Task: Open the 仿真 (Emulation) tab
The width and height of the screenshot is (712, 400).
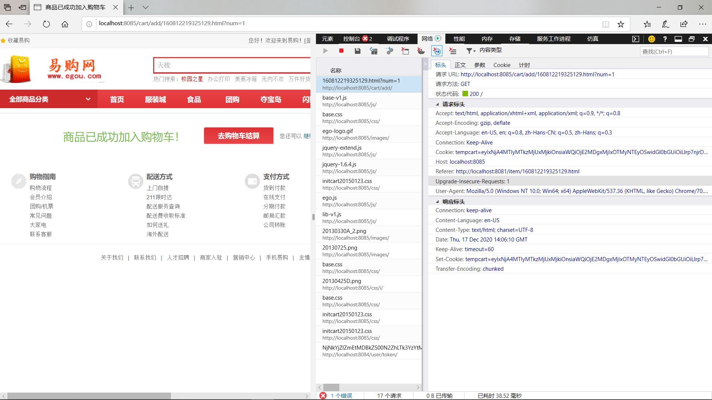Action: point(593,39)
